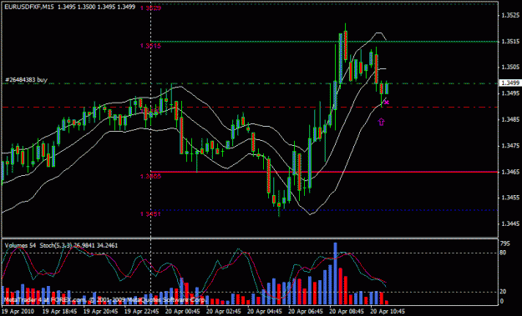Click 1.3475 on the price axis
The height and width of the screenshot is (316, 522).
pyautogui.click(x=510, y=146)
